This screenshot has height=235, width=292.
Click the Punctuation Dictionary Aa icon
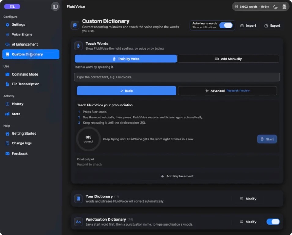[x=78, y=222]
